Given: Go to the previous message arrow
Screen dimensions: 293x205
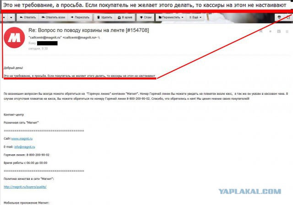Looking at the screenshot, I should [x=4, y=17].
